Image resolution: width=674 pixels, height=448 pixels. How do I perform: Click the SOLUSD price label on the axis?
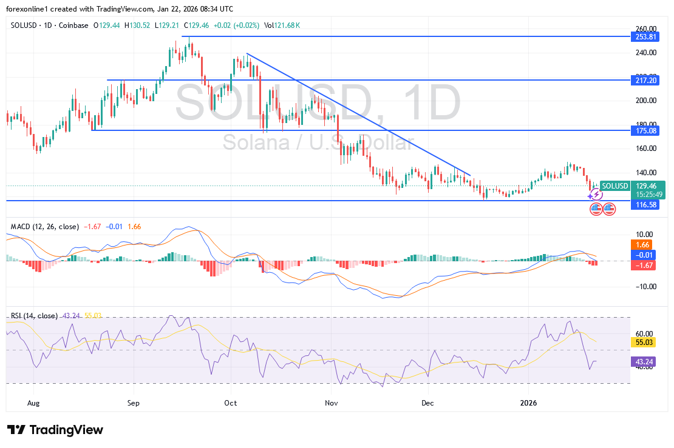coord(614,186)
